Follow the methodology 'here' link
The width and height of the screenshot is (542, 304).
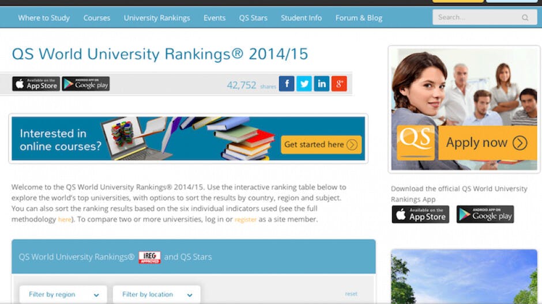[x=65, y=219]
